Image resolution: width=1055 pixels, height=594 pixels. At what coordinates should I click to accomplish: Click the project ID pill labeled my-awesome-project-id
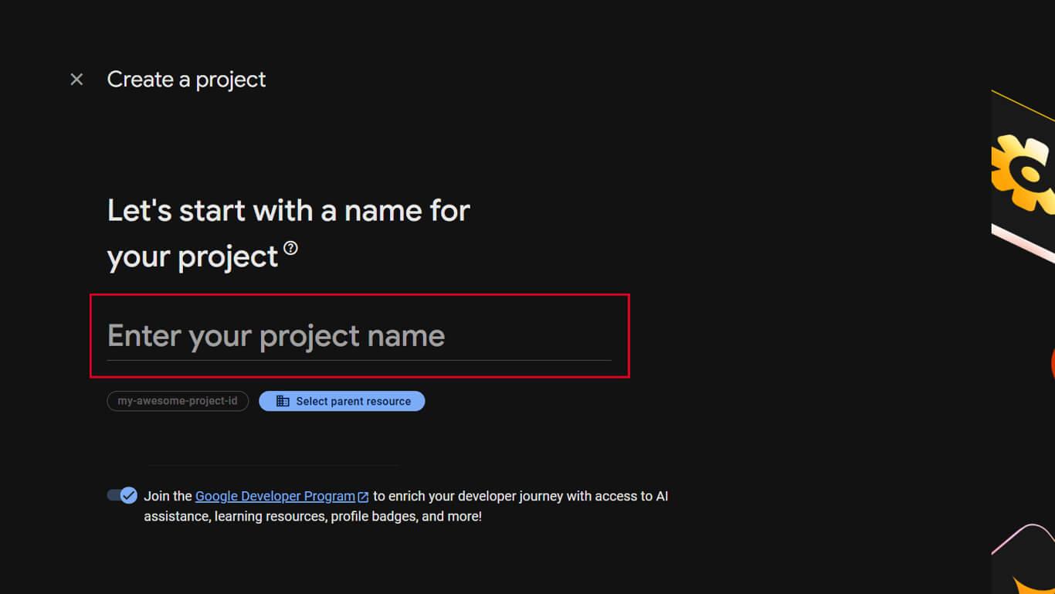(x=178, y=401)
